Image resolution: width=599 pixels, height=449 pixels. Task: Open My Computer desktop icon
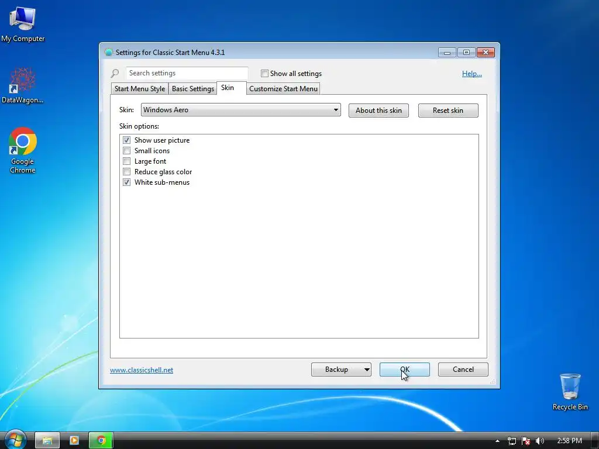click(23, 24)
